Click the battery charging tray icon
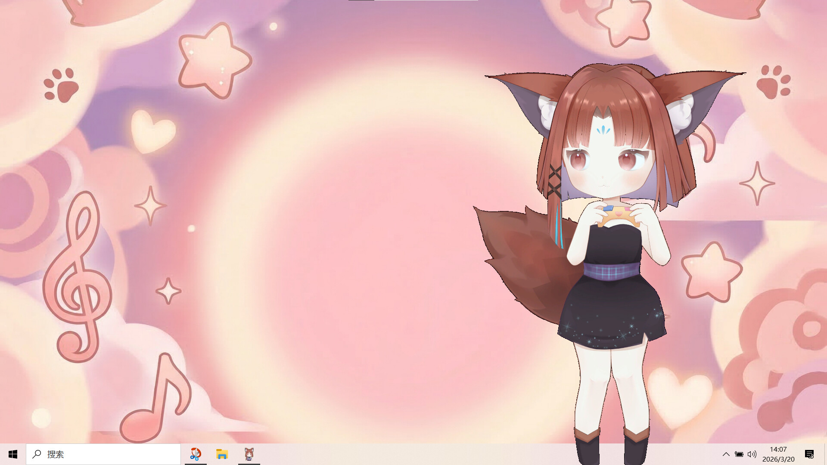The width and height of the screenshot is (827, 465). 739,454
